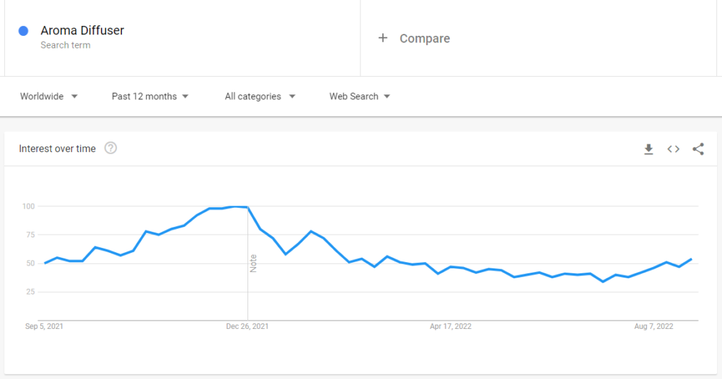722x379 pixels.
Task: Open the Worldwide region dropdown
Action: pyautogui.click(x=49, y=96)
